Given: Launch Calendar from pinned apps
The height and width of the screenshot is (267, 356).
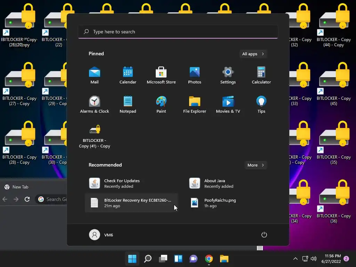Looking at the screenshot, I should click(128, 75).
